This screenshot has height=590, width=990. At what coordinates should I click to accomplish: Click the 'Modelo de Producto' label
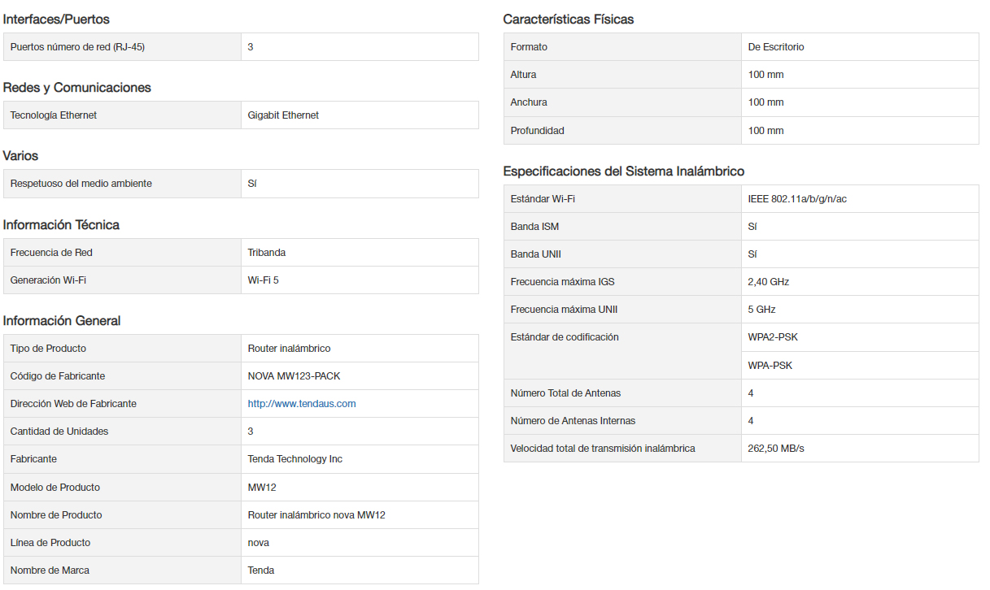click(55, 488)
